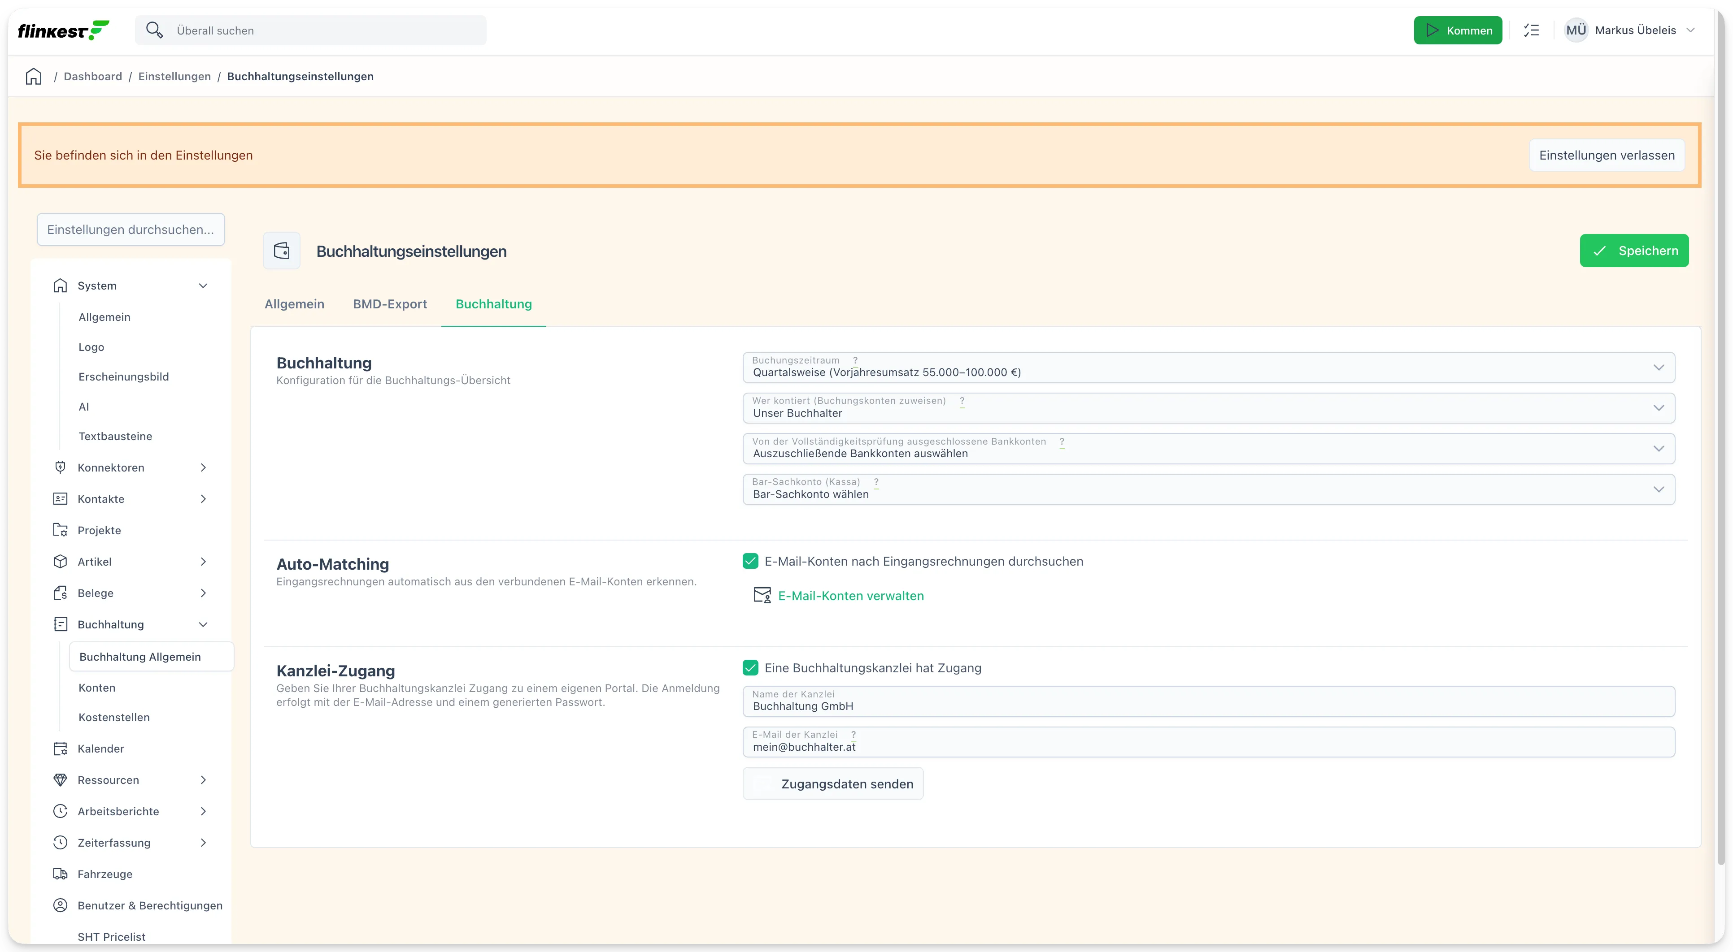
Task: Click help icon for Buchungszeitraum
Action: click(855, 360)
